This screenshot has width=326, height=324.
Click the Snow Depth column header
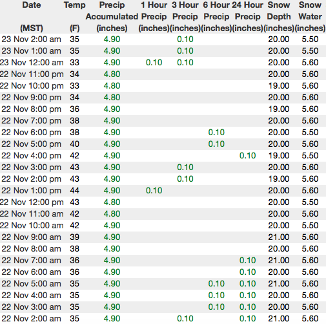tap(279, 17)
